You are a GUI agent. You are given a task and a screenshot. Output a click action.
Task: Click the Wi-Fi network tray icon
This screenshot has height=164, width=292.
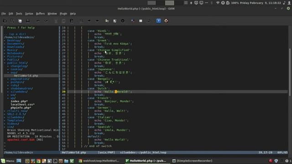218,3
